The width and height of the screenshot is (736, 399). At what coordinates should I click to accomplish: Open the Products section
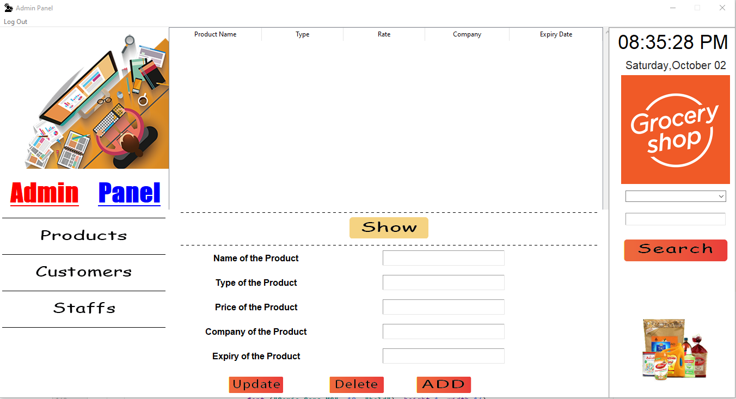84,236
